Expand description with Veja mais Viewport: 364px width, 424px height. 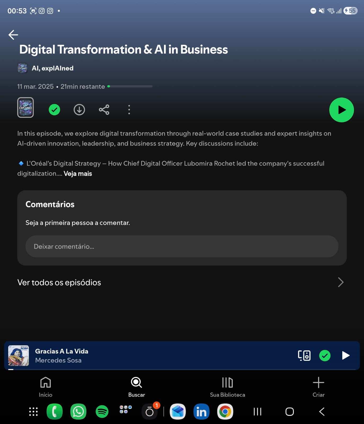[x=78, y=174]
